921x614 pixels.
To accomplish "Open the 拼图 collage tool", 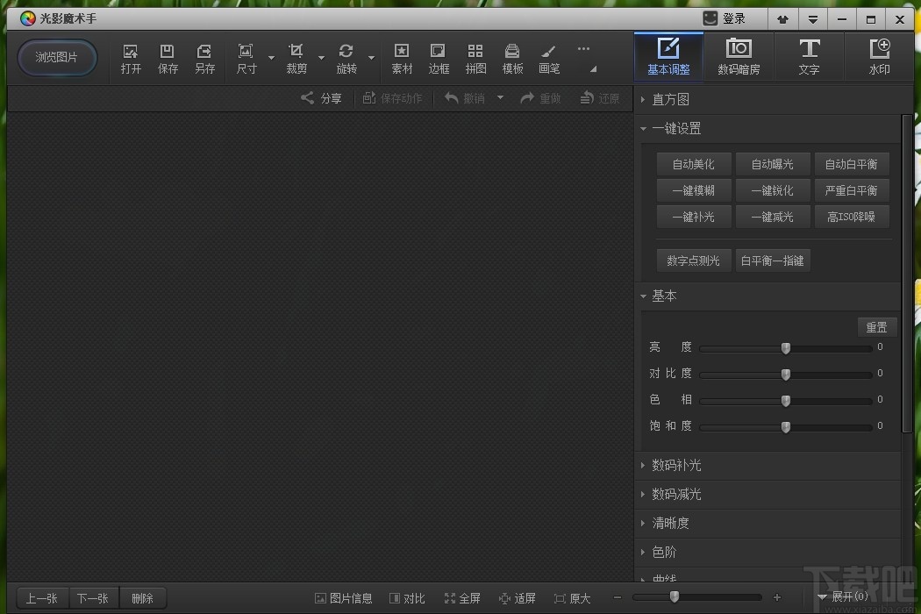I will pos(475,59).
